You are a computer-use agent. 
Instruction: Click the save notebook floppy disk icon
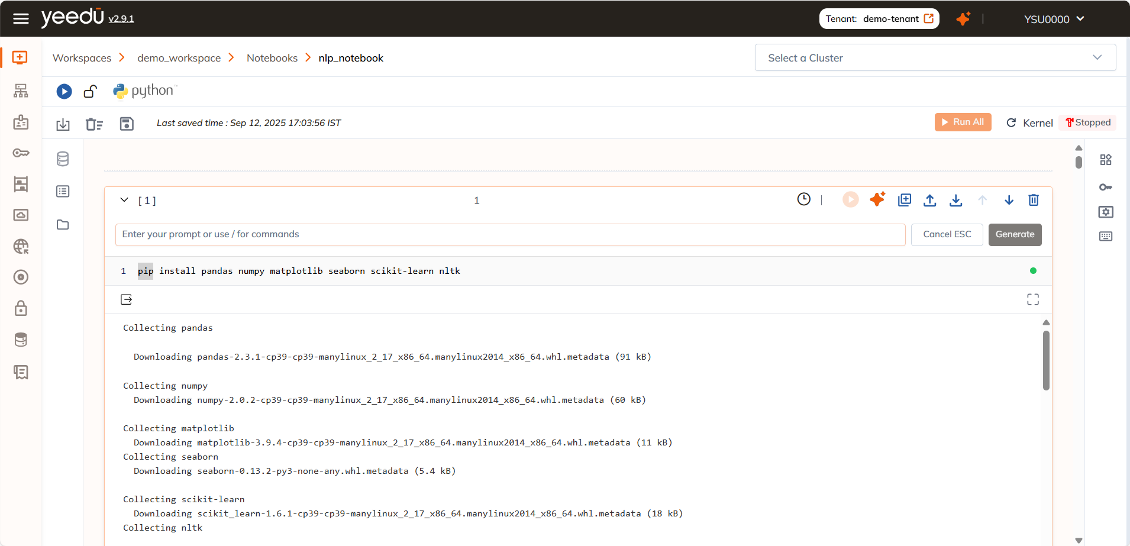click(x=127, y=124)
